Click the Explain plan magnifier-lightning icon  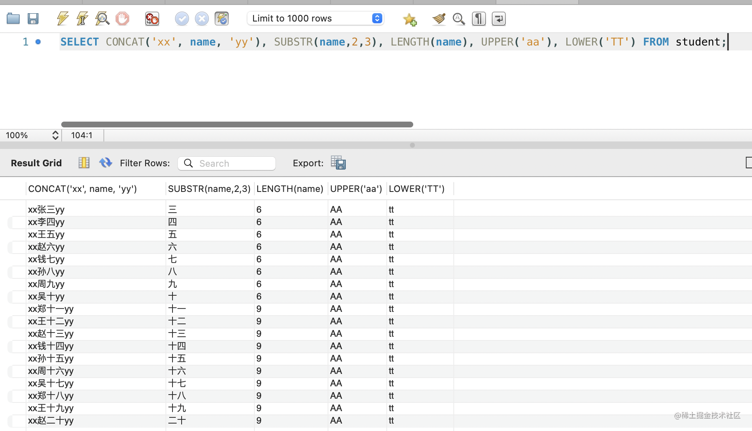102,19
